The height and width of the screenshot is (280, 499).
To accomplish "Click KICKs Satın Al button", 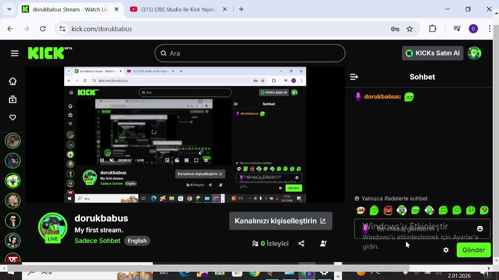I will tap(432, 53).
